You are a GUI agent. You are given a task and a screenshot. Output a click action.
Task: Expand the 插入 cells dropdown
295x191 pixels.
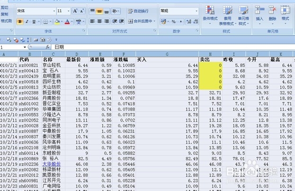click(259, 24)
